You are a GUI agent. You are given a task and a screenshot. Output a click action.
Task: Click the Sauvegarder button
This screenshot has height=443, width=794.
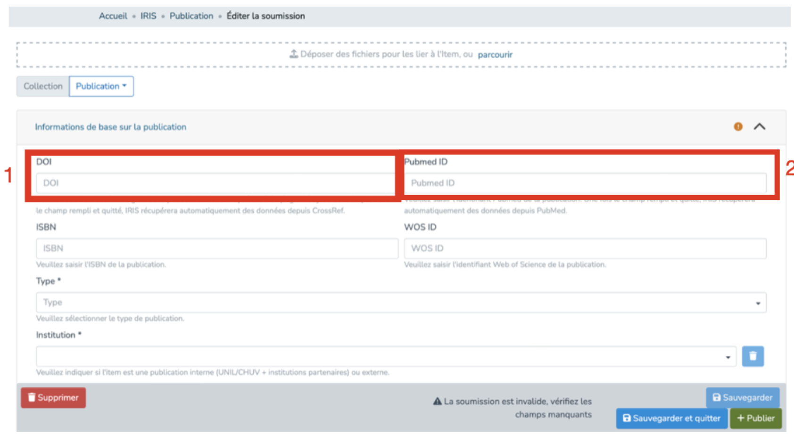(742, 398)
